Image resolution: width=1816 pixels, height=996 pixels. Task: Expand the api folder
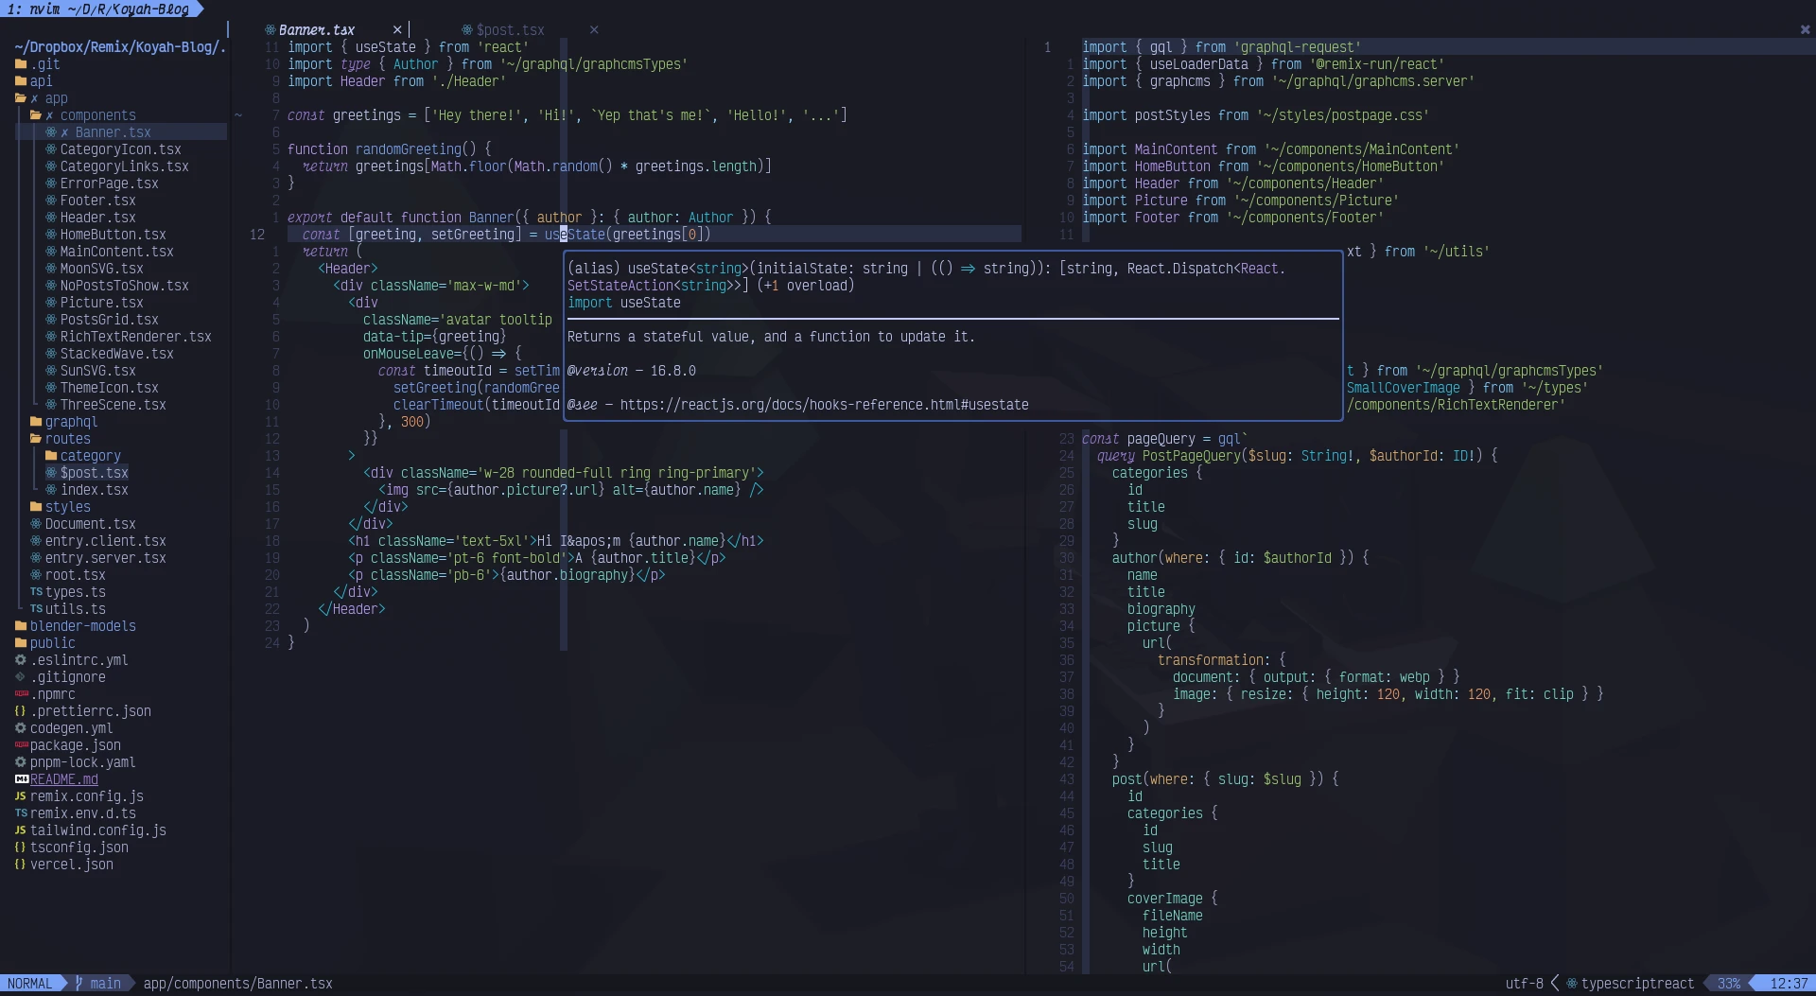point(41,81)
